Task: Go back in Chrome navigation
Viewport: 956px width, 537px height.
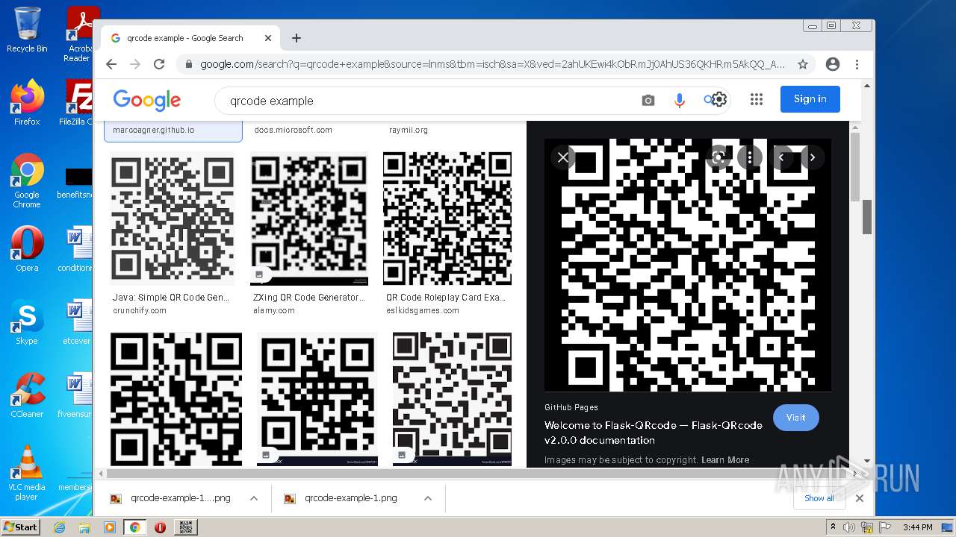Action: tap(111, 64)
